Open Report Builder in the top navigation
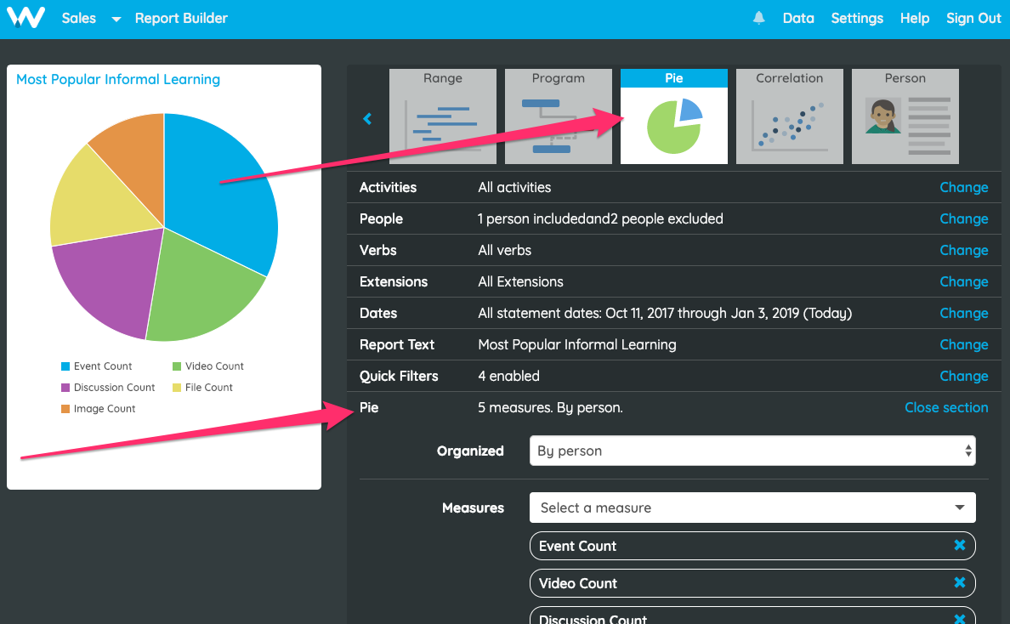1010x624 pixels. (x=181, y=18)
